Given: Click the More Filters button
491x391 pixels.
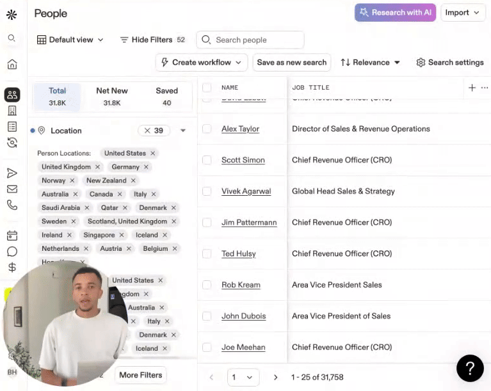Looking at the screenshot, I should tap(141, 375).
